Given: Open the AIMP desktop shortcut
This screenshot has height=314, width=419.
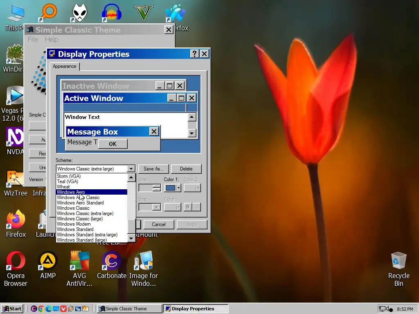Looking at the screenshot, I should (x=48, y=260).
